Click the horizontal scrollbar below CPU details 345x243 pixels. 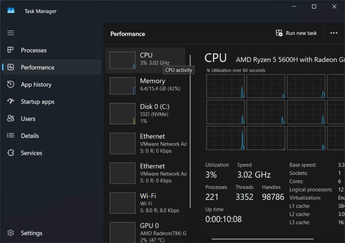(262, 239)
